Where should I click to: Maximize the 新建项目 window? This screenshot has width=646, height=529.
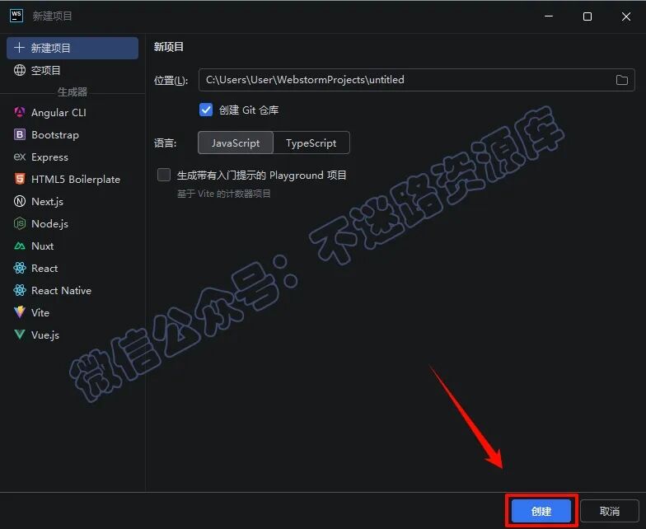tap(587, 16)
